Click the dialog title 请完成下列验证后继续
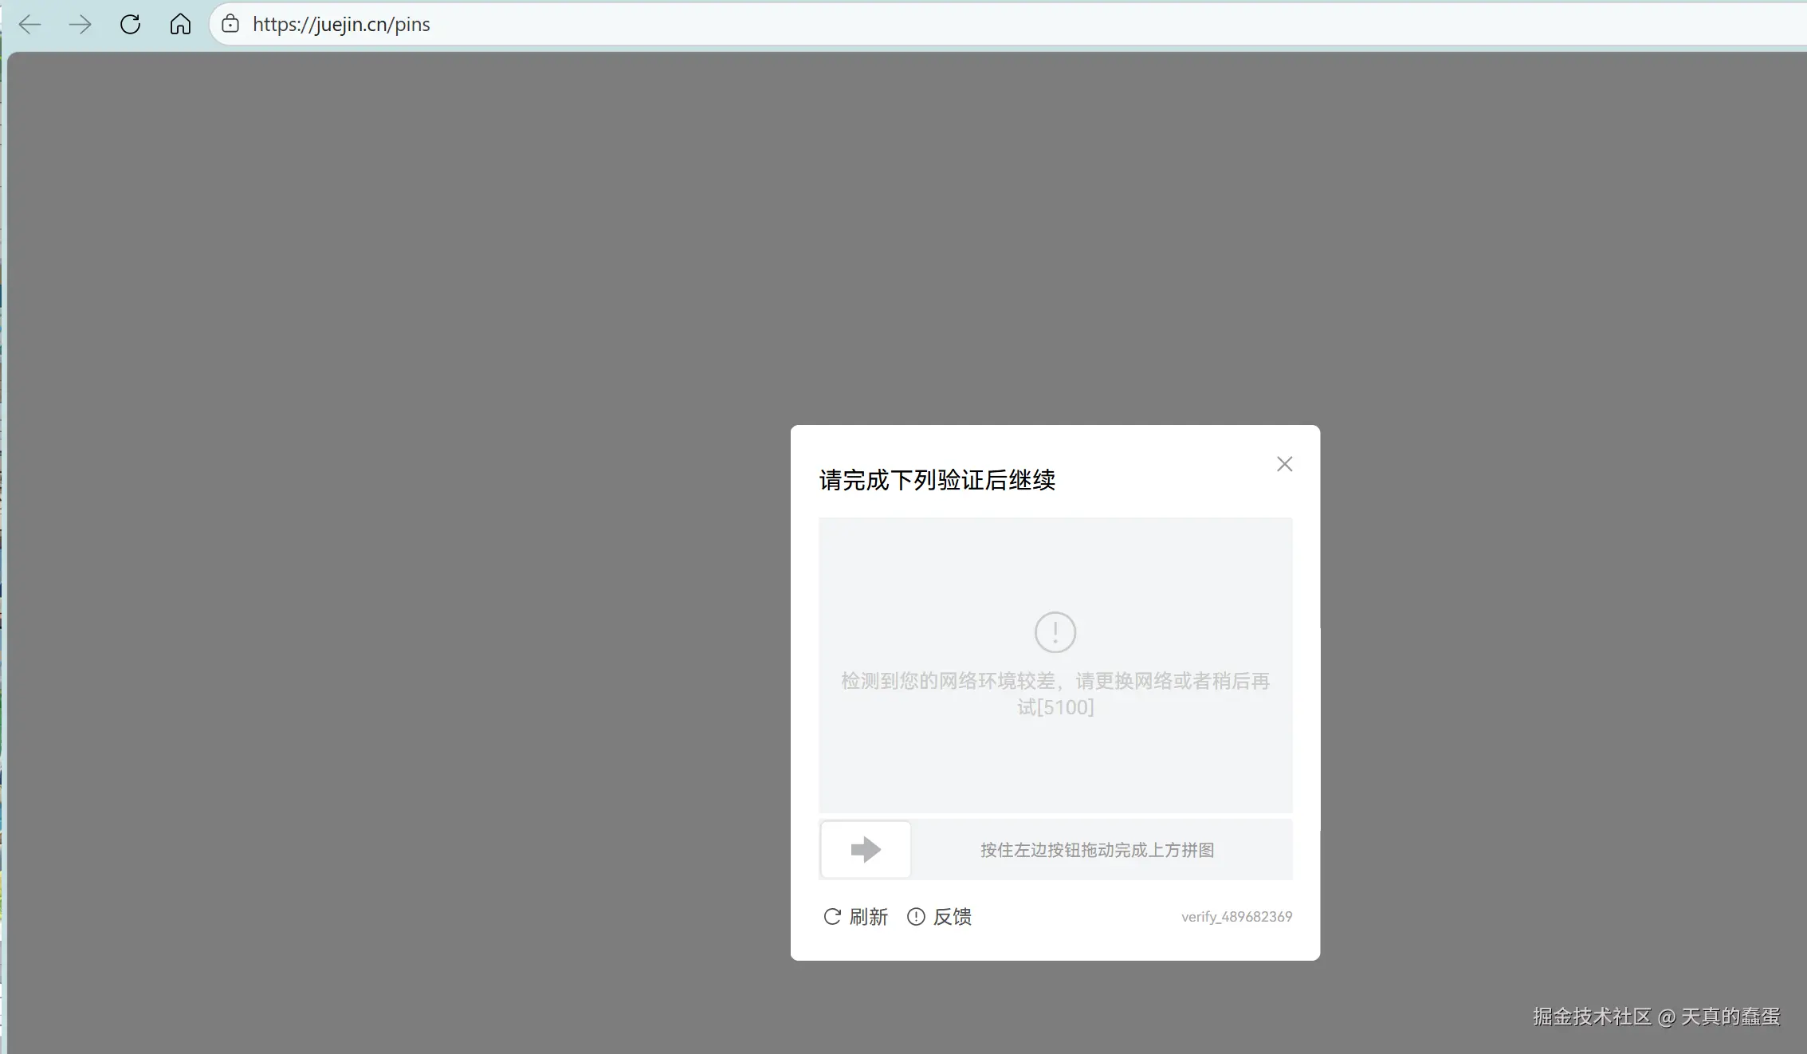The height and width of the screenshot is (1054, 1807). [x=936, y=479]
